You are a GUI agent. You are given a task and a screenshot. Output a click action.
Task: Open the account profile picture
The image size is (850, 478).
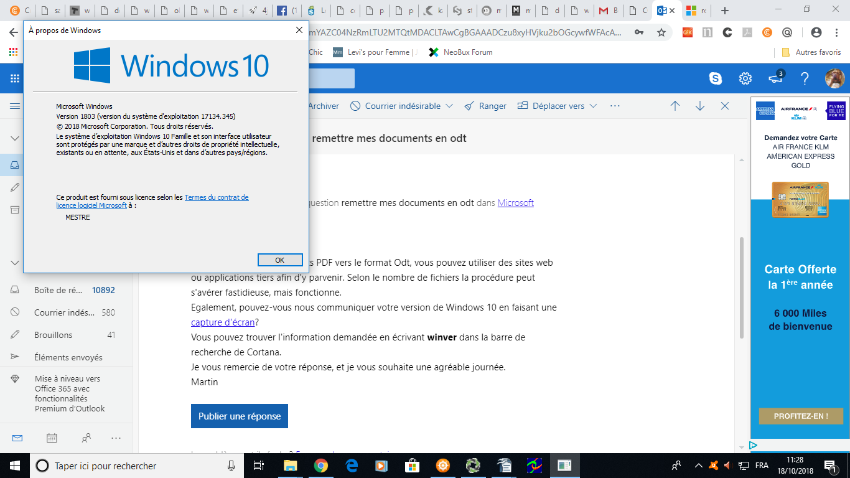tap(834, 78)
